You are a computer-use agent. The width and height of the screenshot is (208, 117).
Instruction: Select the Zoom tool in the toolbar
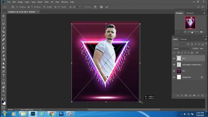(4, 91)
